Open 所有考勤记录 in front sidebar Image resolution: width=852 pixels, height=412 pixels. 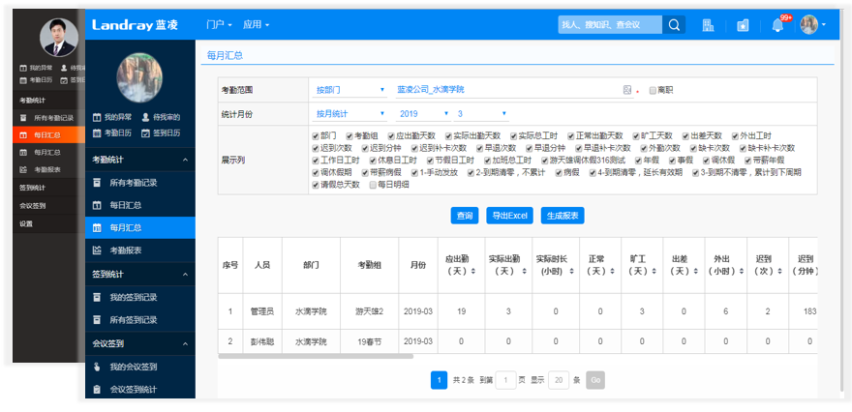[x=140, y=183]
